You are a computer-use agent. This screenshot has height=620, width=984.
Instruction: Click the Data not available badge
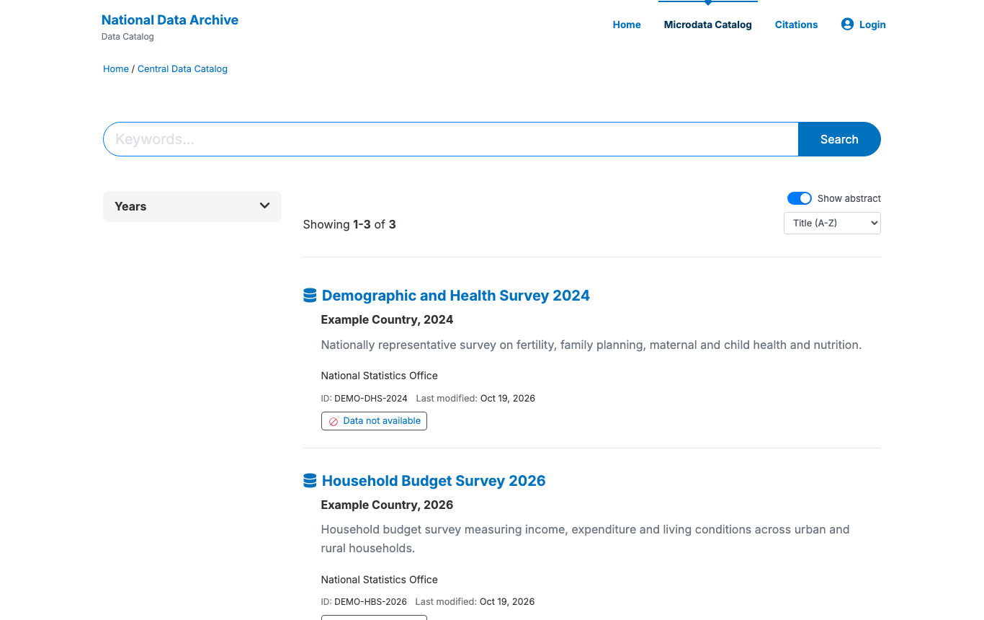(374, 421)
